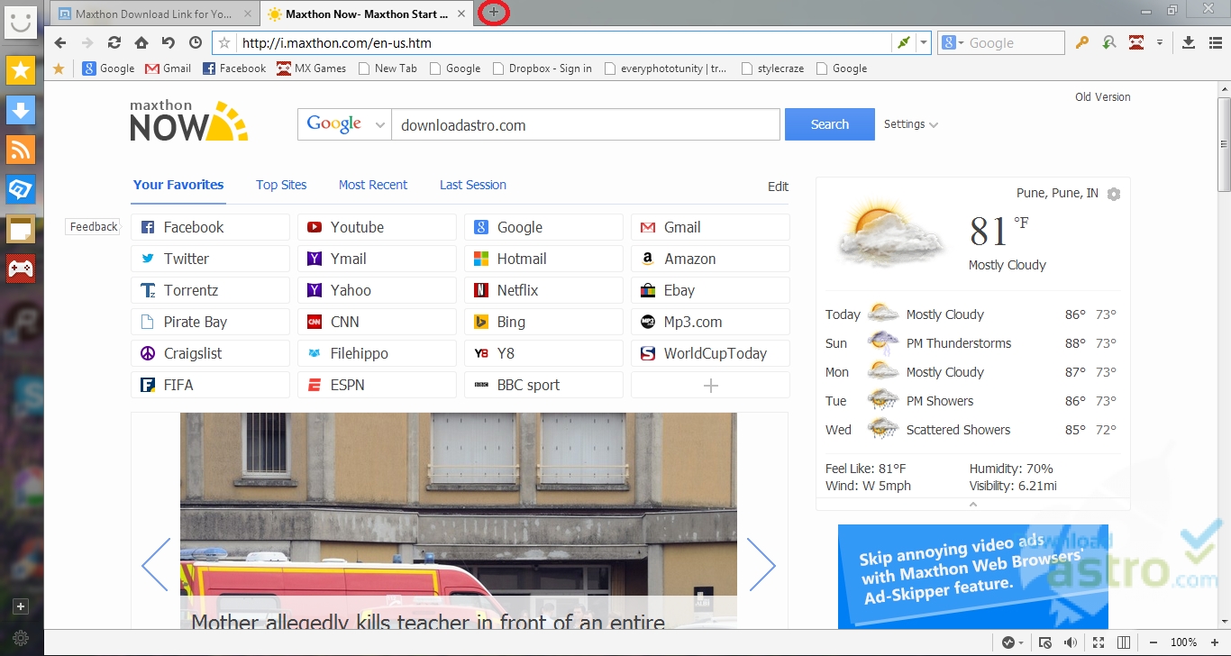Viewport: 1231px width, 656px height.
Task: Zoom out with status bar minus
Action: [1155, 642]
